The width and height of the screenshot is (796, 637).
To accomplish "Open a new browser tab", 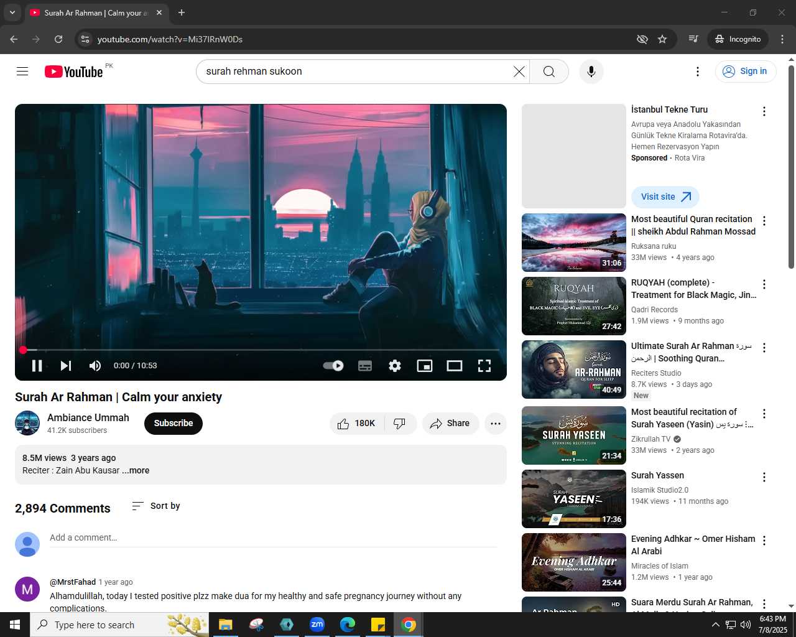I will click(x=182, y=12).
